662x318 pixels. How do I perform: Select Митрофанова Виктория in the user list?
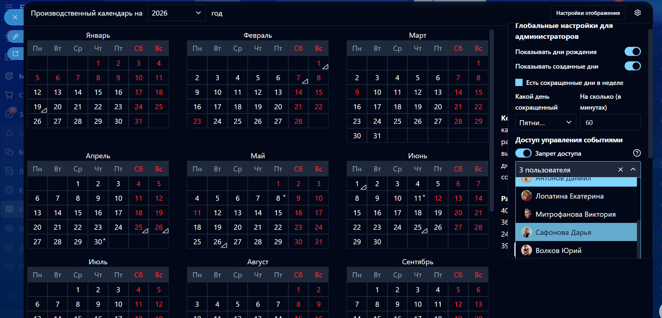[x=576, y=214]
